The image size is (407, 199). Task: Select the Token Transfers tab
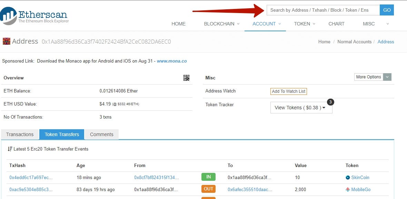point(62,134)
